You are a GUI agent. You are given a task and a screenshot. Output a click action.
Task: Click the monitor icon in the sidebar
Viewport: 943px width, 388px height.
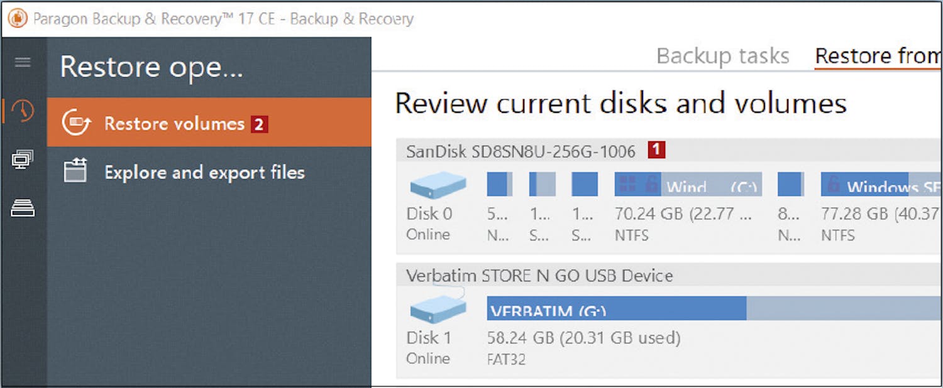[x=23, y=159]
